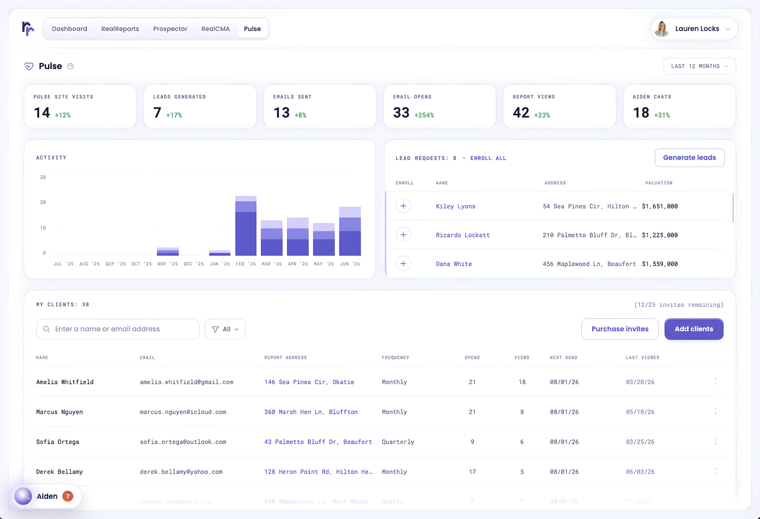The width and height of the screenshot is (760, 519).
Task: Switch to the RealCMA tab
Action: (x=216, y=29)
